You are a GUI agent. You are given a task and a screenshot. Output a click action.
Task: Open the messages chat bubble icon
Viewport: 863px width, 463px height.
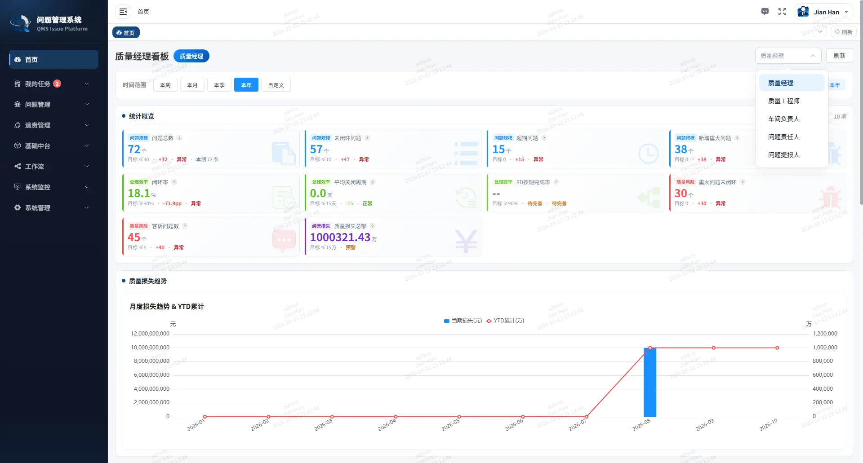(765, 12)
